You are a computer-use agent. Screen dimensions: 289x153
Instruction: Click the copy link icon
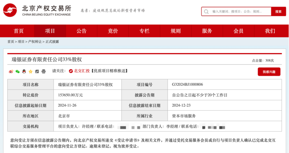(37, 71)
